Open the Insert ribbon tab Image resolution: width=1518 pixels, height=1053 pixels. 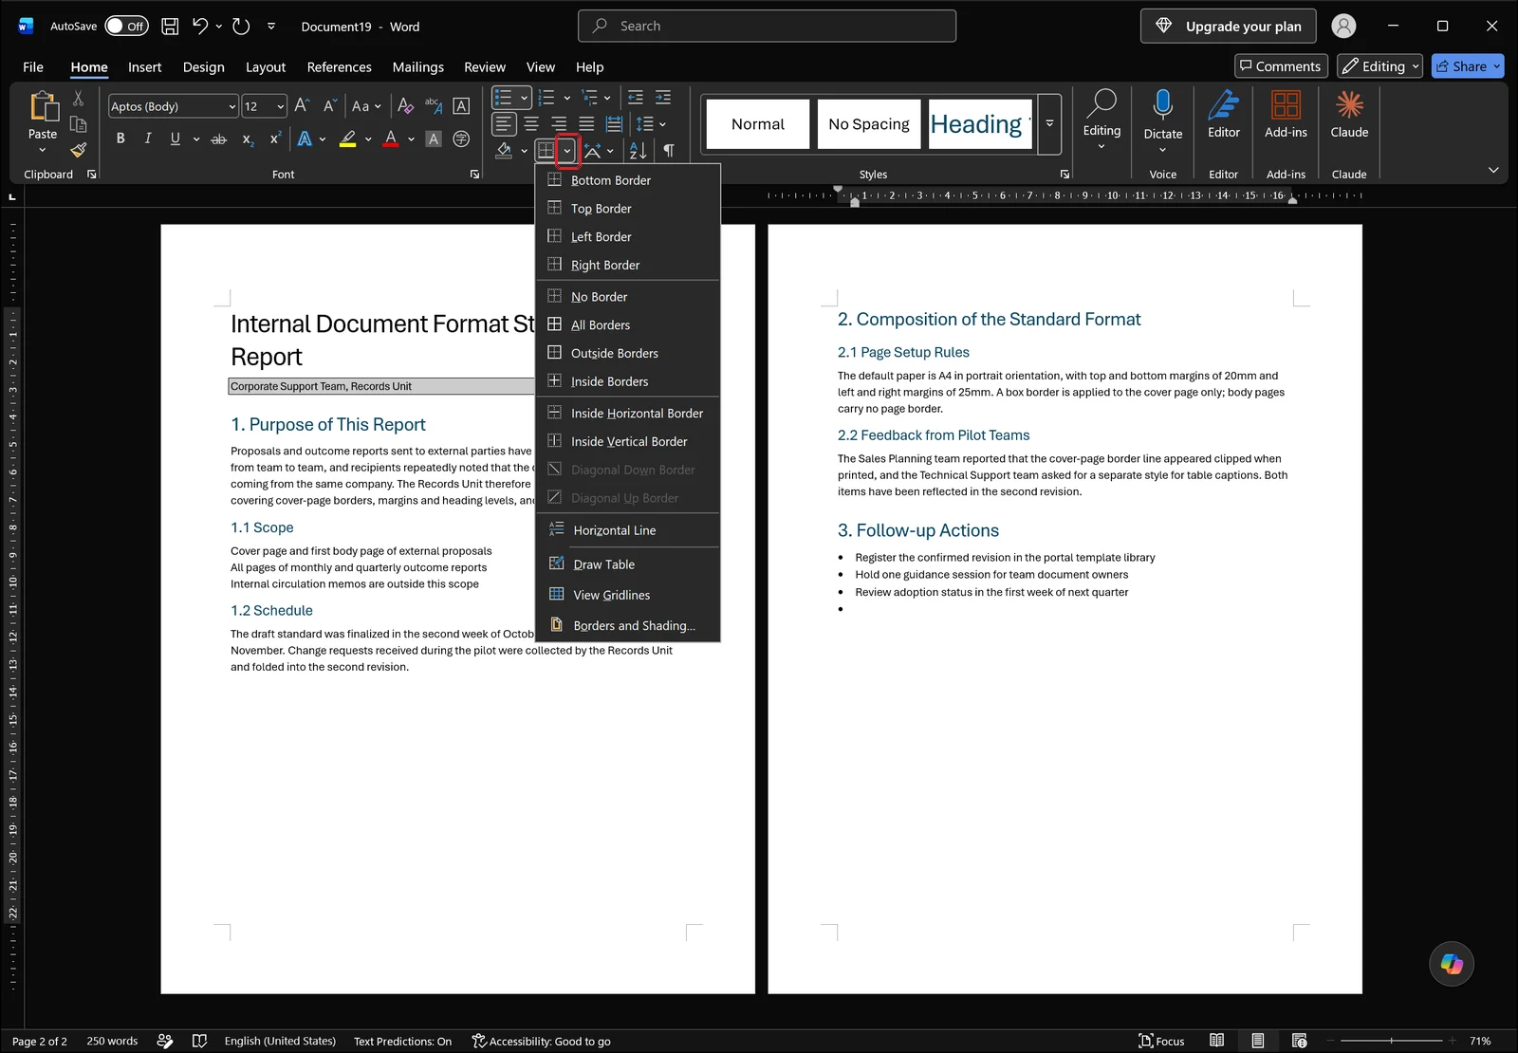click(145, 66)
